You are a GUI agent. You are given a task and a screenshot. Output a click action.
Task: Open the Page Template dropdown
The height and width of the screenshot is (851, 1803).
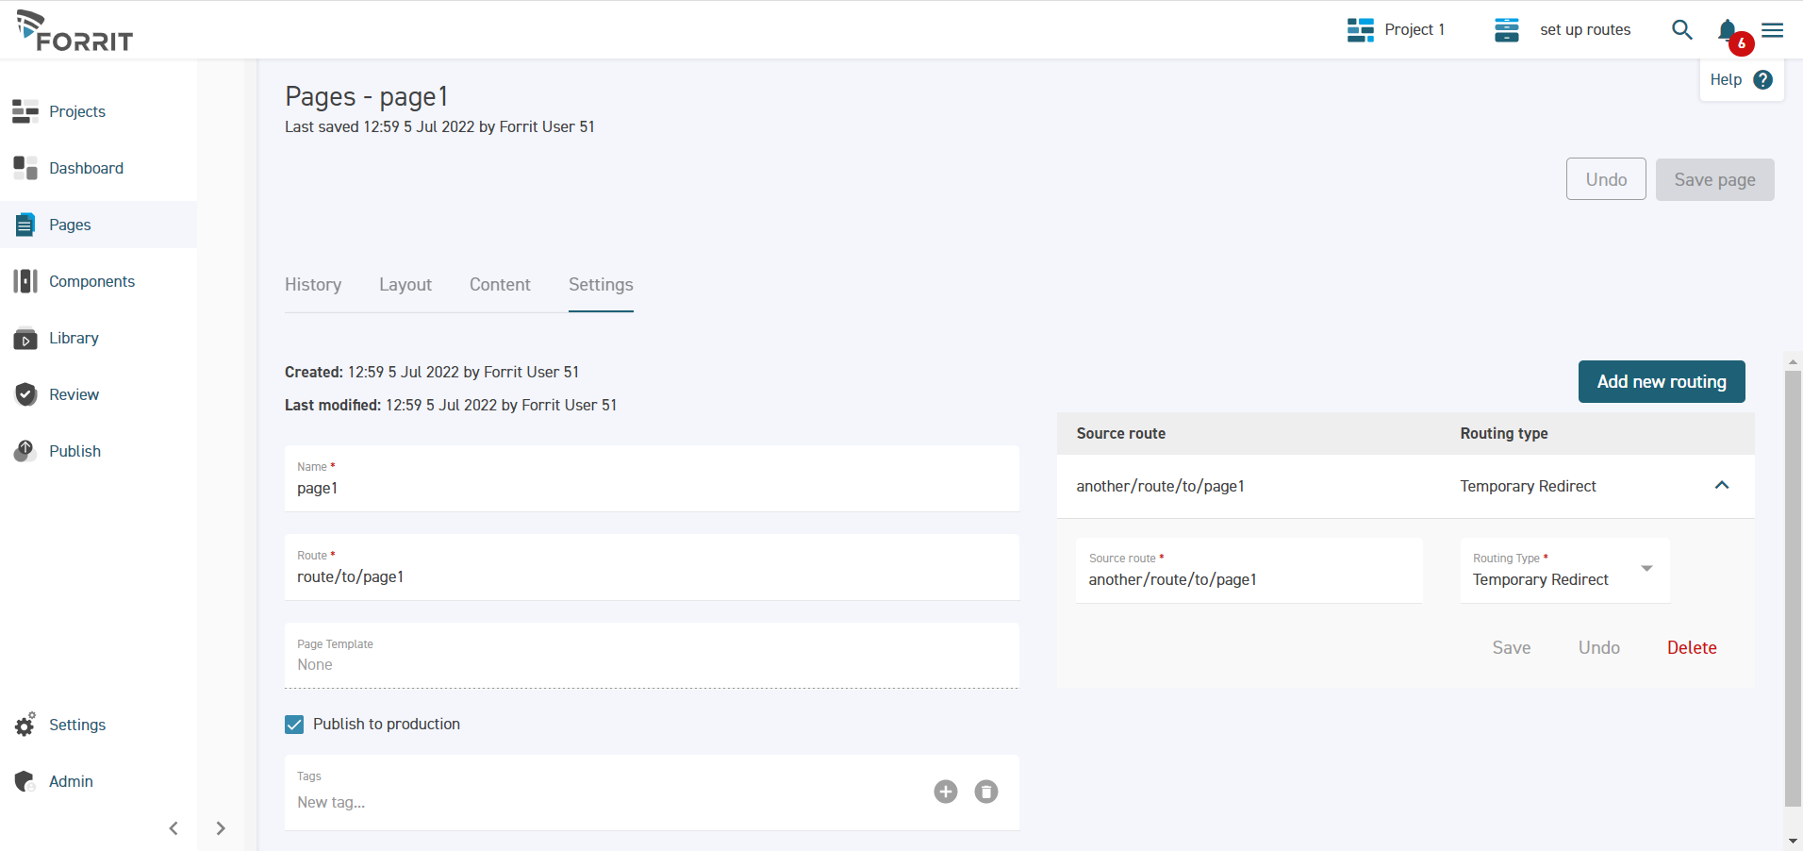click(x=652, y=656)
